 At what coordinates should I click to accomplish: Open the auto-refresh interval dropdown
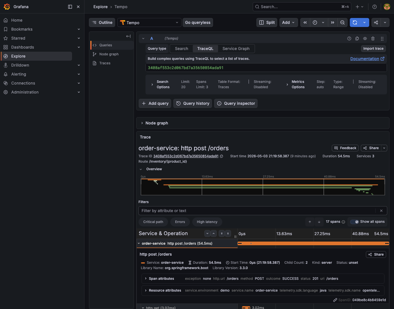[x=364, y=22]
